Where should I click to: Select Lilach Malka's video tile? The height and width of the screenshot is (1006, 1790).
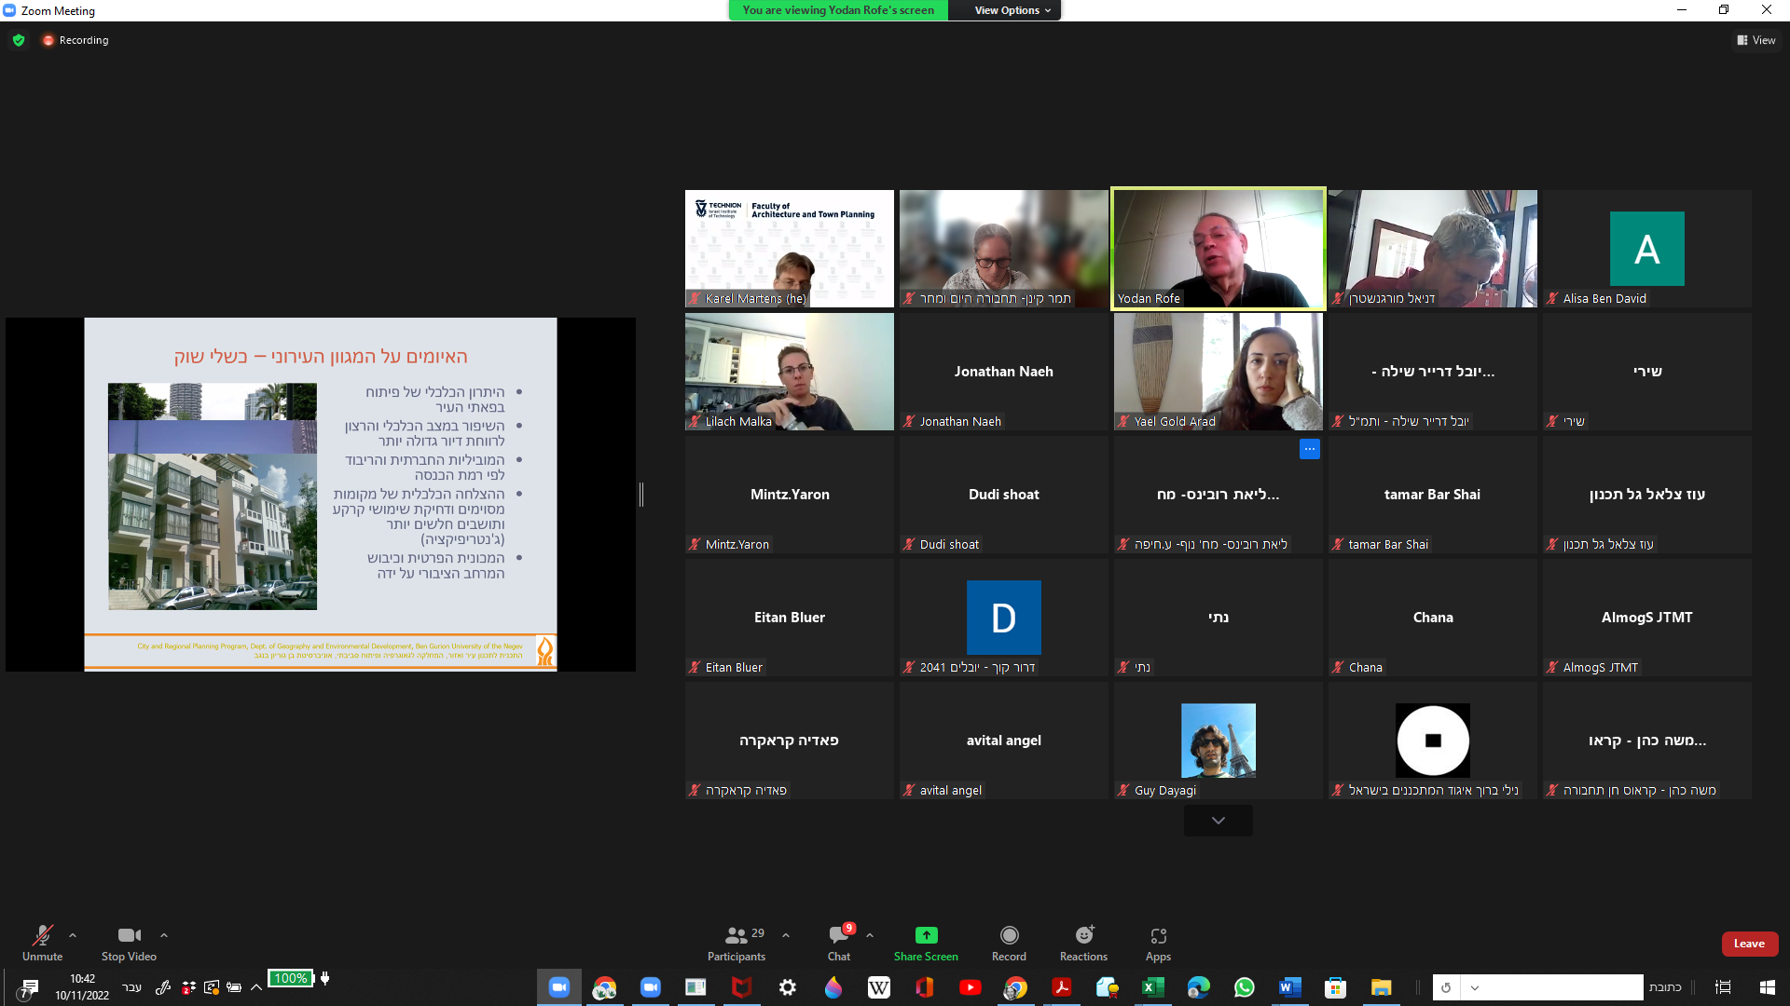click(790, 372)
